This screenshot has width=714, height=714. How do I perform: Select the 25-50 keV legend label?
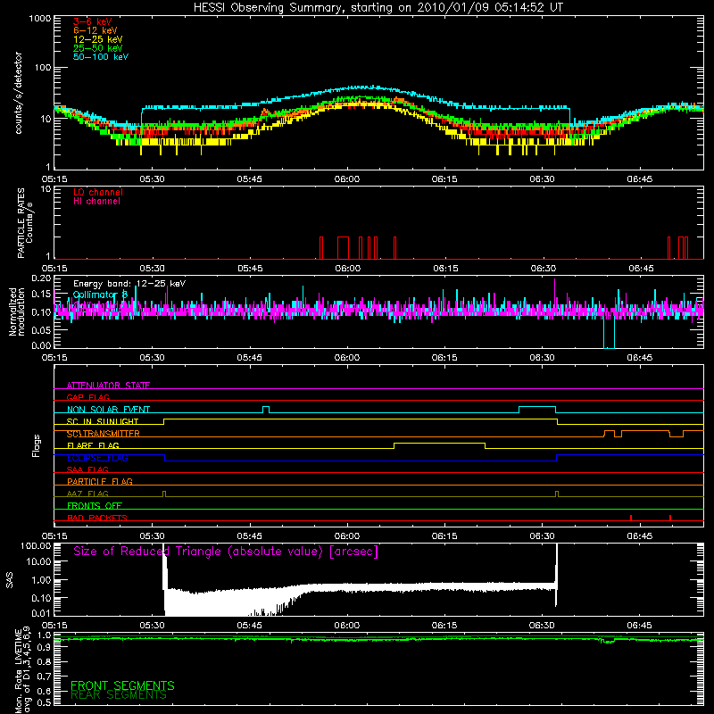[98, 48]
